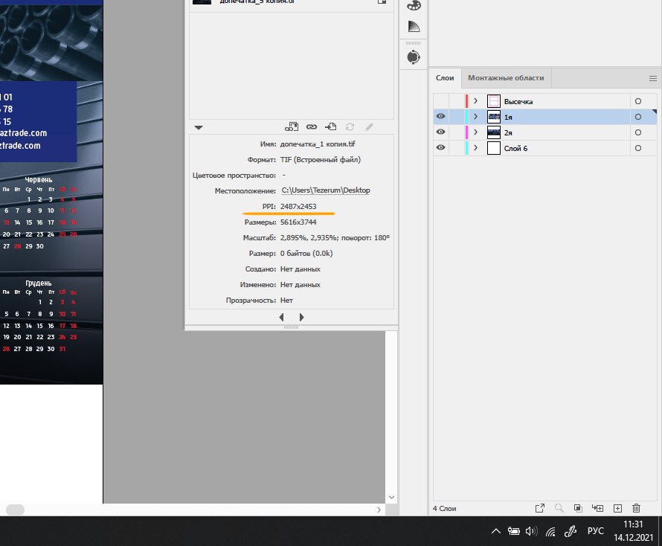662x546 pixels.
Task: Click cyan color strip of layer Слой 6
Action: tap(466, 148)
